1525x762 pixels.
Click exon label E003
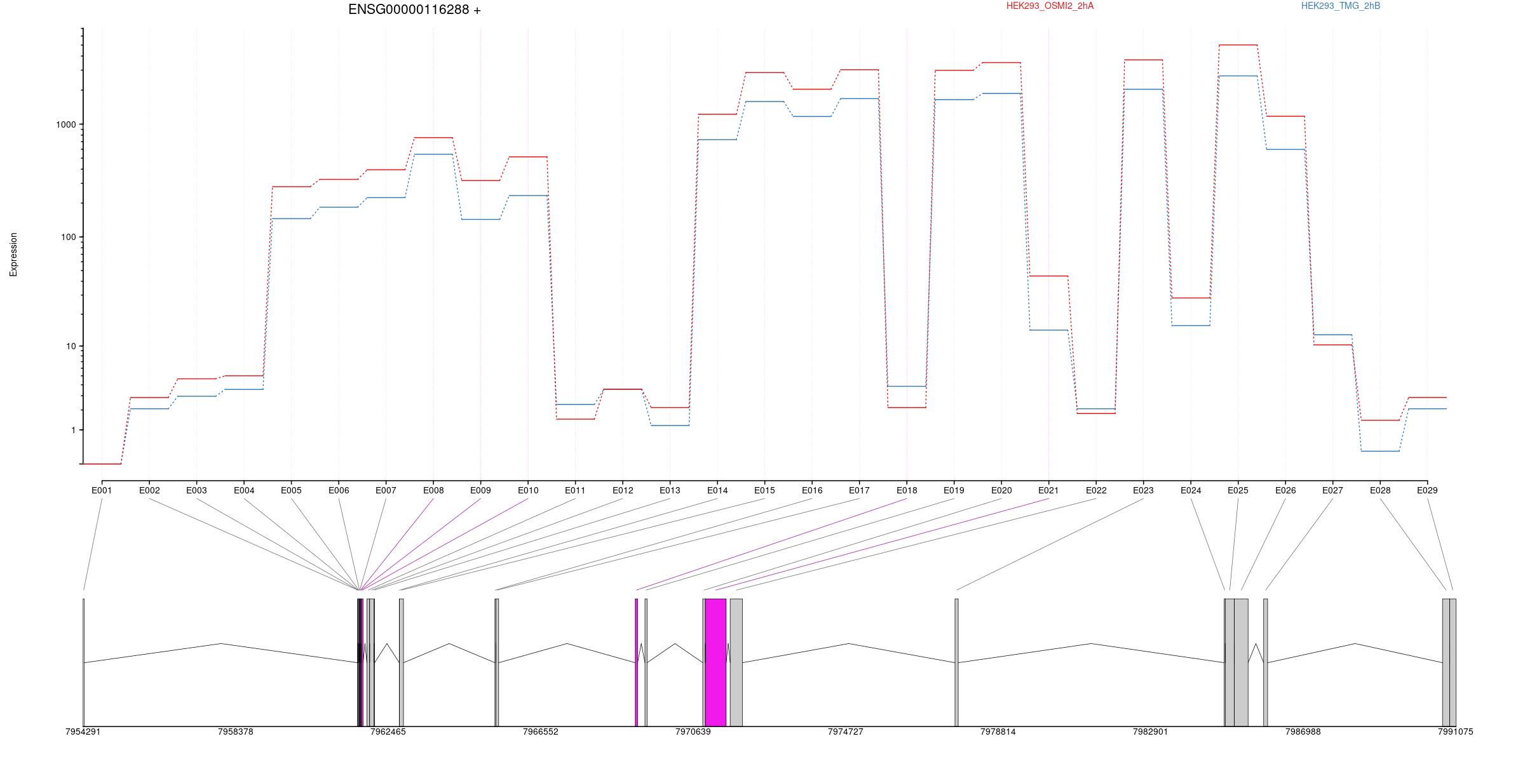click(x=196, y=490)
